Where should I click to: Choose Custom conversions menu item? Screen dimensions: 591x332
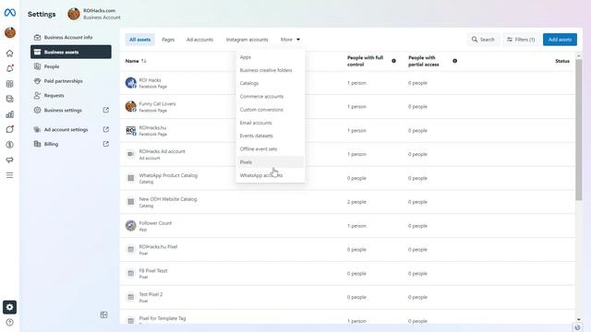click(x=270, y=110)
